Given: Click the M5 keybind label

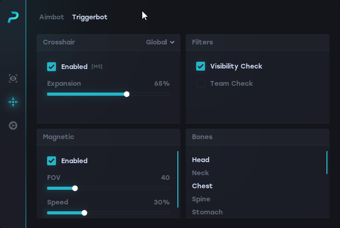Looking at the screenshot, I should [x=97, y=66].
